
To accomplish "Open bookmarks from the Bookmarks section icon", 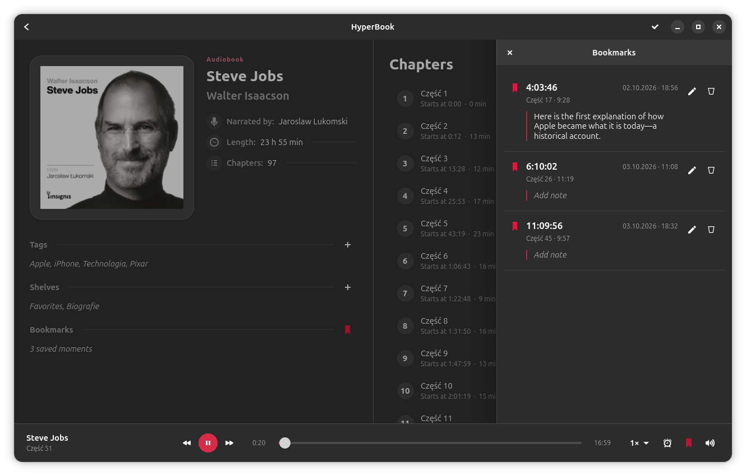I will click(x=348, y=330).
